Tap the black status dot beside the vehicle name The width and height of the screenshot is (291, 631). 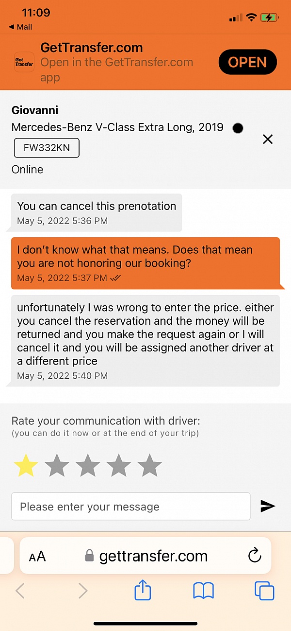coord(238,128)
